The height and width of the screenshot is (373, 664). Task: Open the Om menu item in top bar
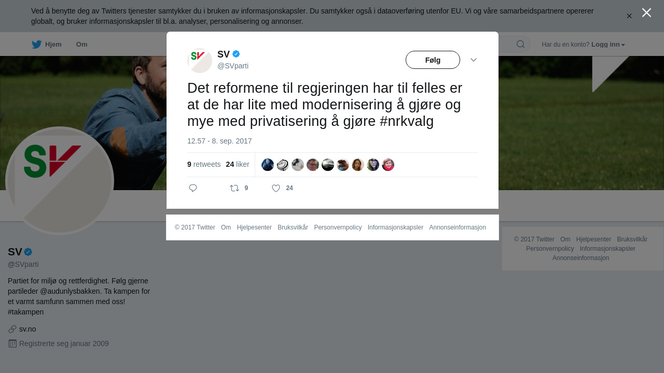[x=81, y=45]
